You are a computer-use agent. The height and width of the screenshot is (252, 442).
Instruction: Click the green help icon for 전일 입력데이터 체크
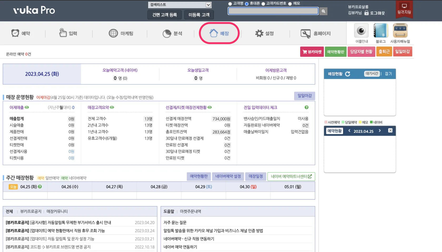pyautogui.click(x=307, y=107)
